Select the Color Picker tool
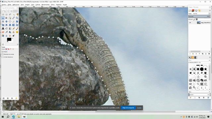The height and width of the screenshot is (119, 212). tap(14, 18)
